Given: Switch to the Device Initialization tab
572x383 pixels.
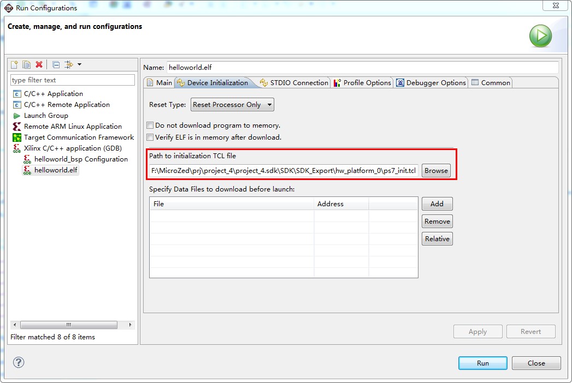Looking at the screenshot, I should pyautogui.click(x=213, y=83).
